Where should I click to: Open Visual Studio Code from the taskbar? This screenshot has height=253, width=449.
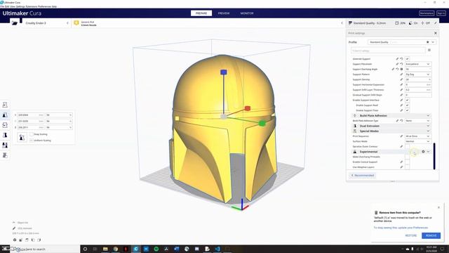click(x=217, y=249)
